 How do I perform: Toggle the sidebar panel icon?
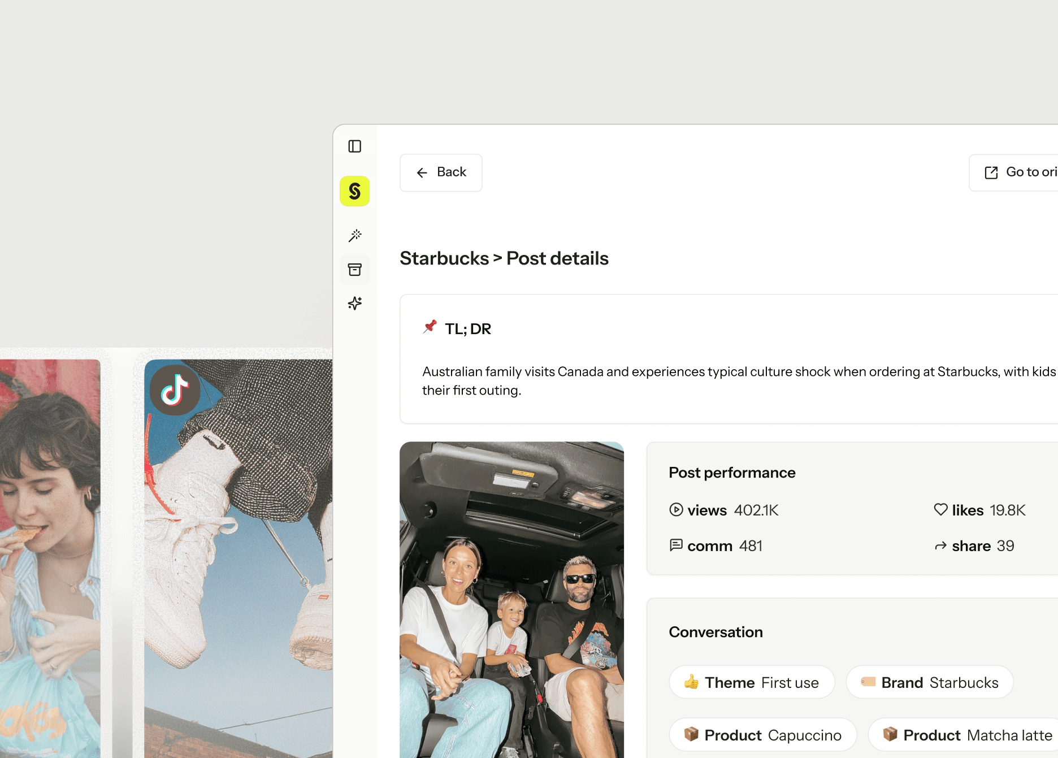pos(355,146)
